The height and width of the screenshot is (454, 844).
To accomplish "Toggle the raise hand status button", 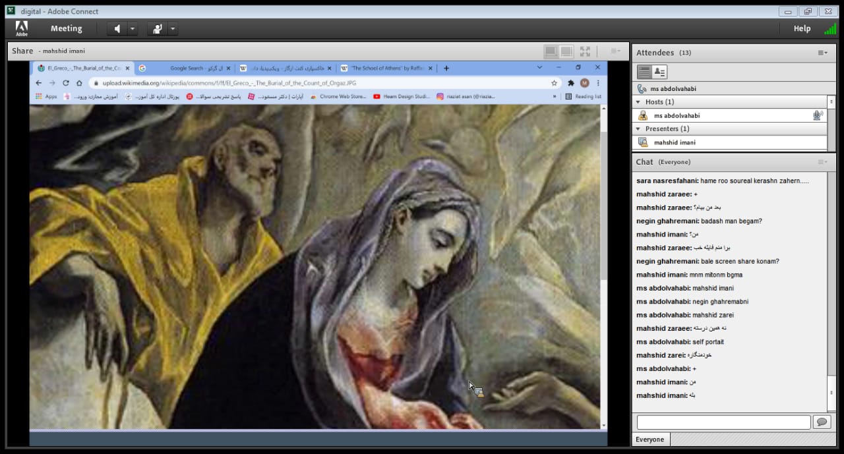I will coord(157,29).
